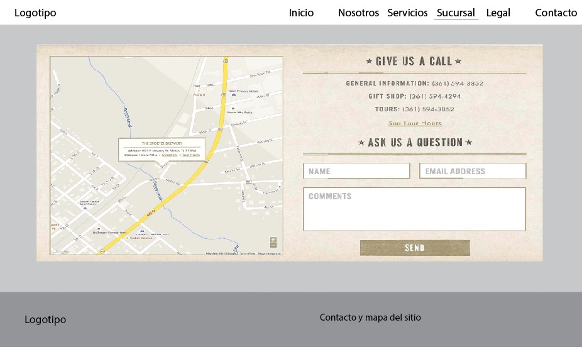Go to the Nosotros page
582x347 pixels.
point(358,13)
